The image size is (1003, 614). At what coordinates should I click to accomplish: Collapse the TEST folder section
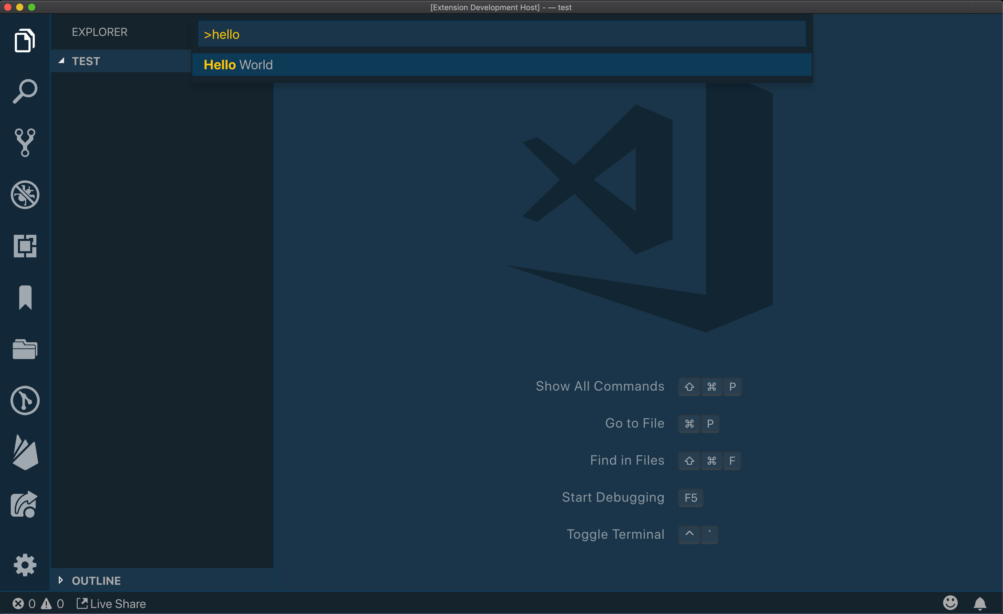pos(121,61)
